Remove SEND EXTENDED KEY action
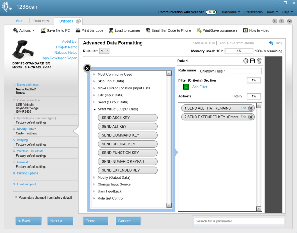Viewport: 297px width, 233px height. point(250,117)
